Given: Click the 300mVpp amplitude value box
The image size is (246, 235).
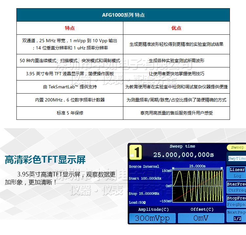Looking at the screenshot, I should (x=152, y=218).
